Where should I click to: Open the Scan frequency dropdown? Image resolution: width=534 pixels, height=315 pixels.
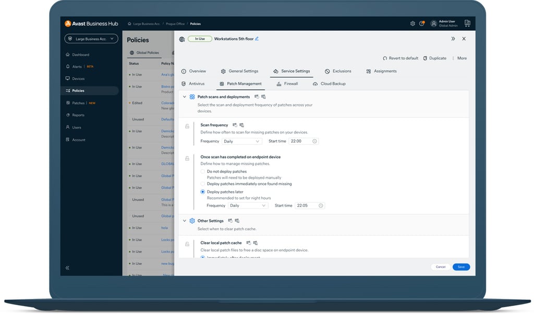242,141
